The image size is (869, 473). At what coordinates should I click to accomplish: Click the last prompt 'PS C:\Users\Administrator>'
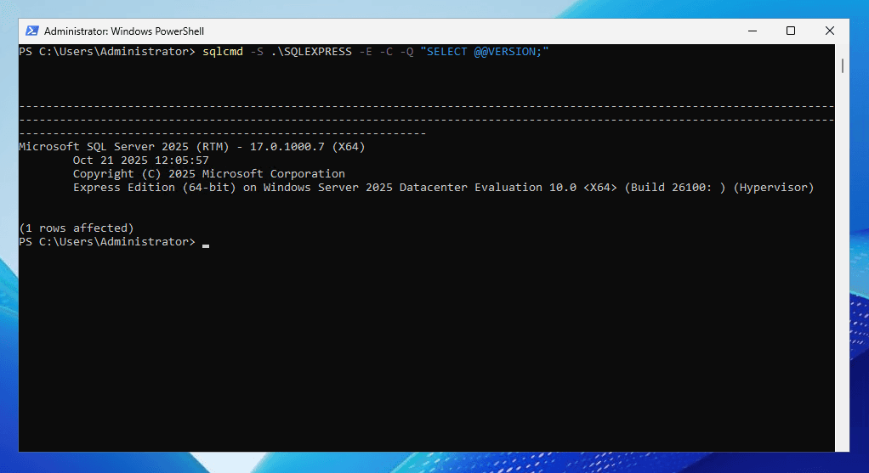pos(107,242)
